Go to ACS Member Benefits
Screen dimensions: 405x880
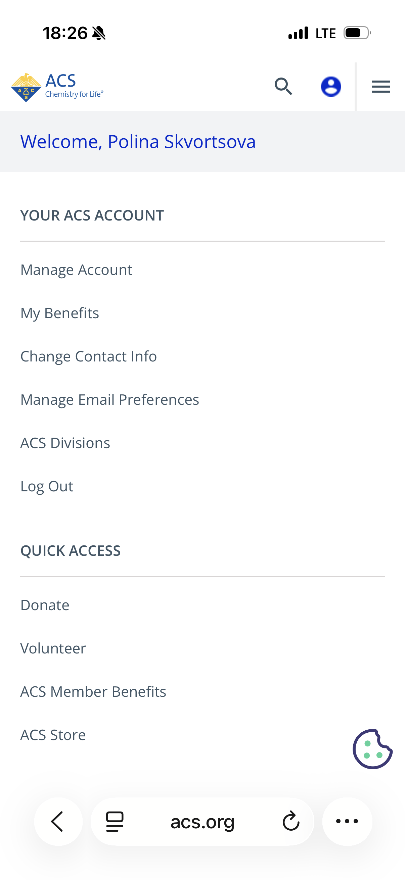click(x=93, y=692)
